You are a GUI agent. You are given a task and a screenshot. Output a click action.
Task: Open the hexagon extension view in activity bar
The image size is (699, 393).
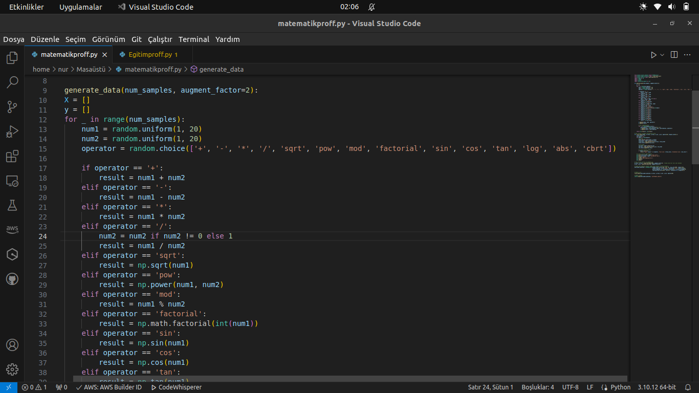(x=12, y=254)
